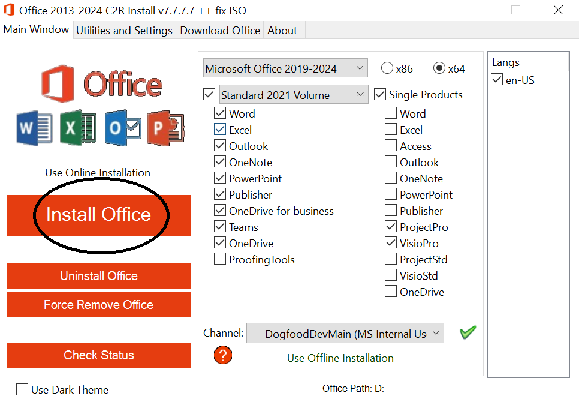Uncheck OneDrive in the suite list
The width and height of the screenshot is (579, 405).
pos(220,242)
